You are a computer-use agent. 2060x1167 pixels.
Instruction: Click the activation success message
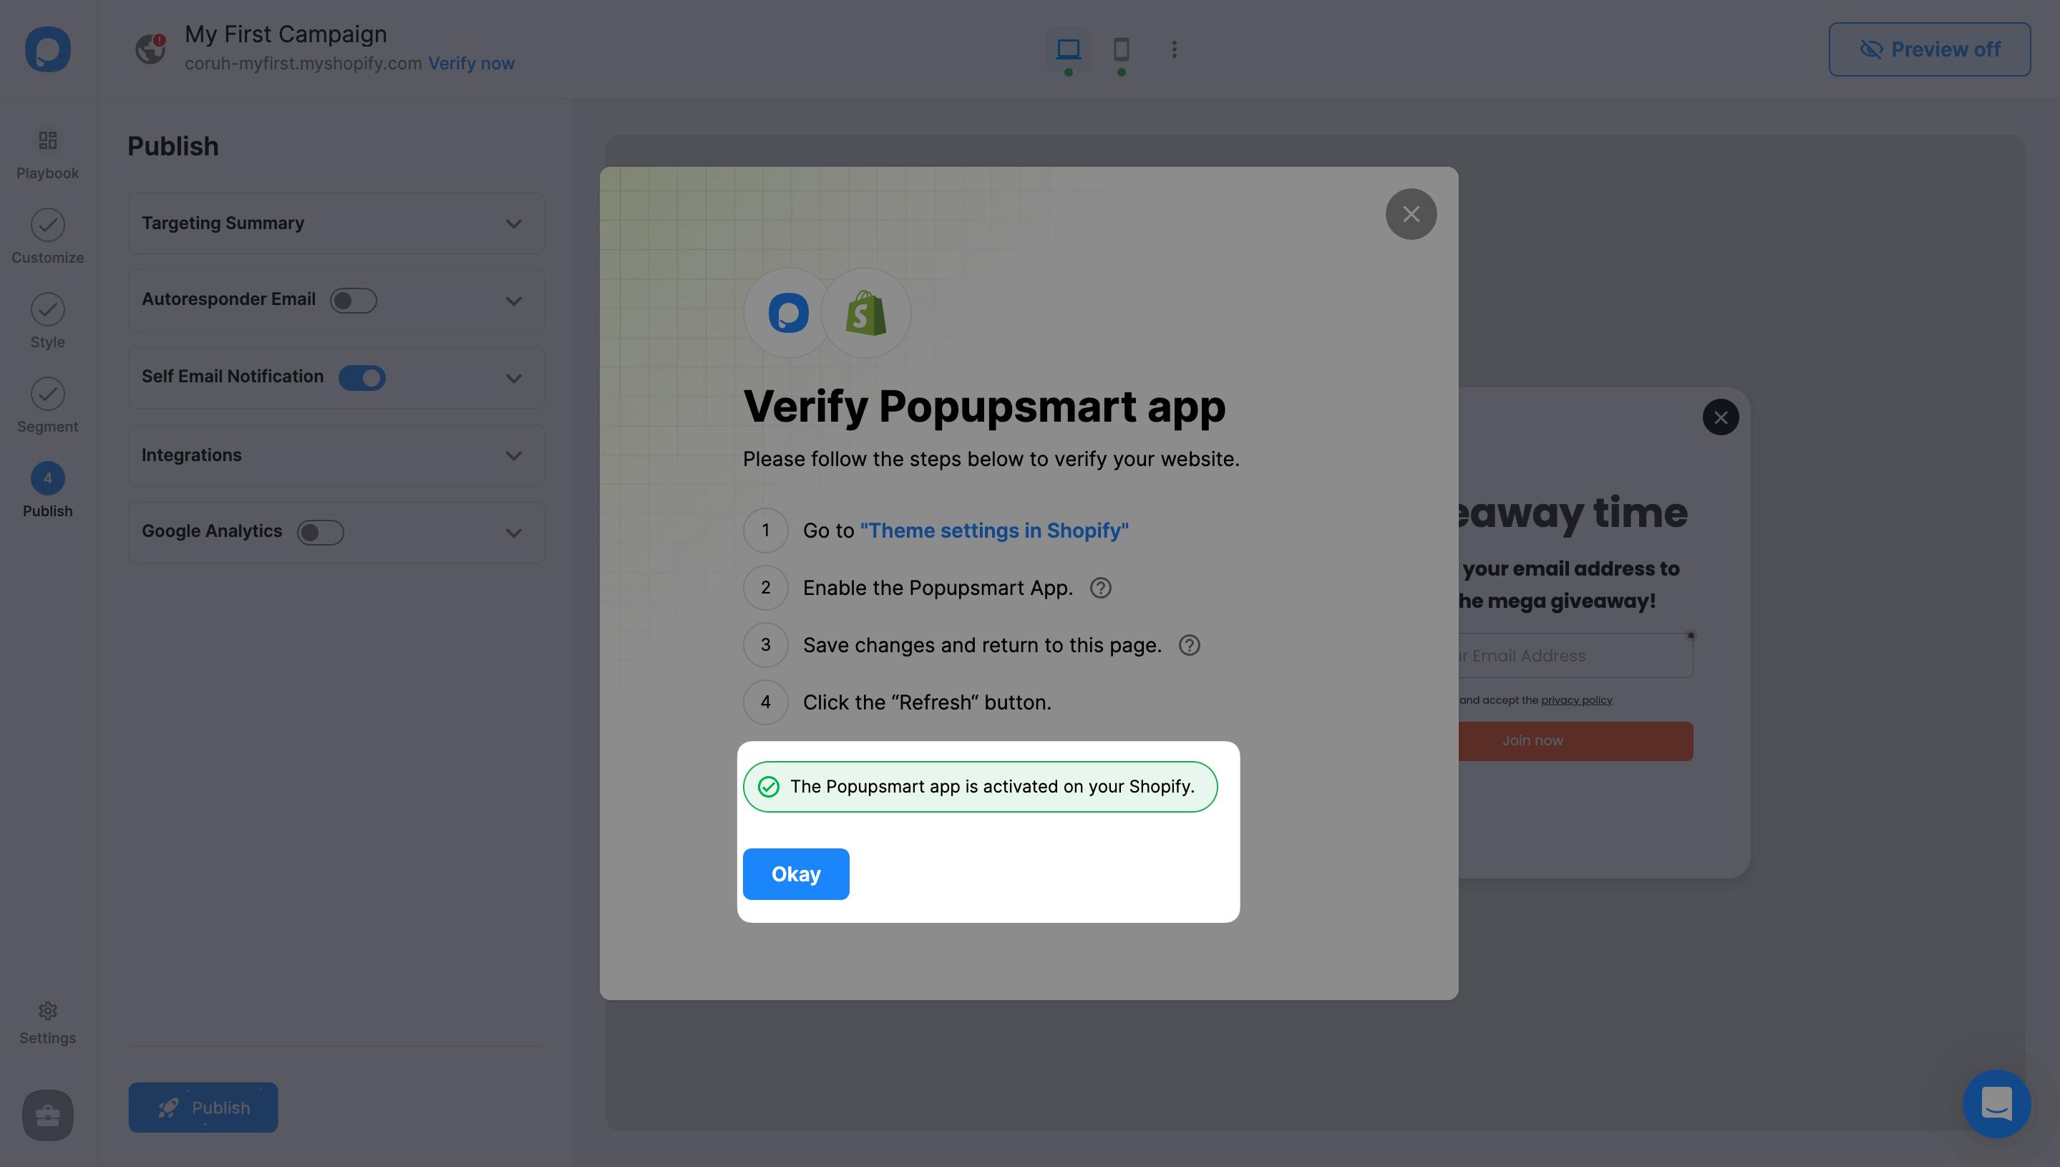[980, 787]
